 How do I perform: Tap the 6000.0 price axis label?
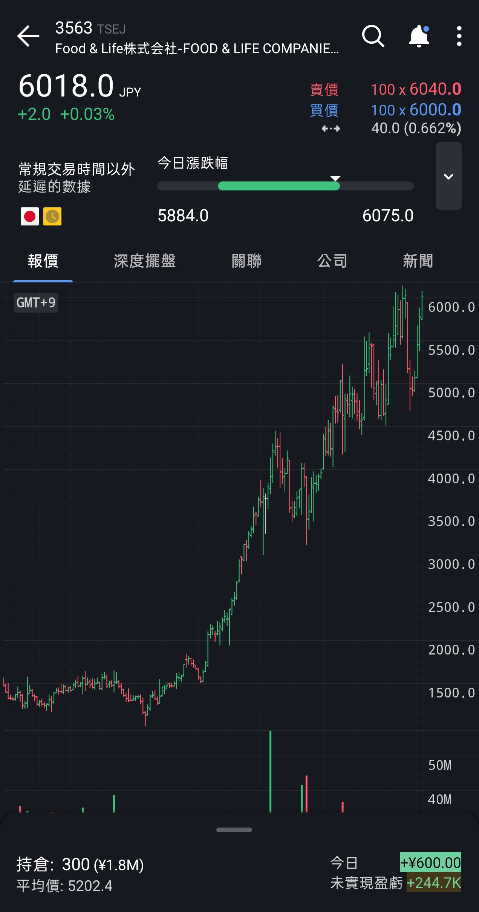click(x=451, y=307)
